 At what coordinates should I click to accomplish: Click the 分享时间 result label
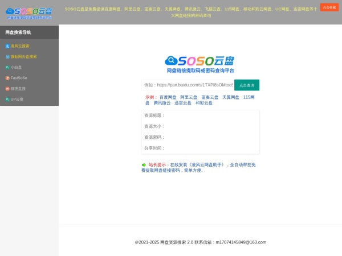154,148
